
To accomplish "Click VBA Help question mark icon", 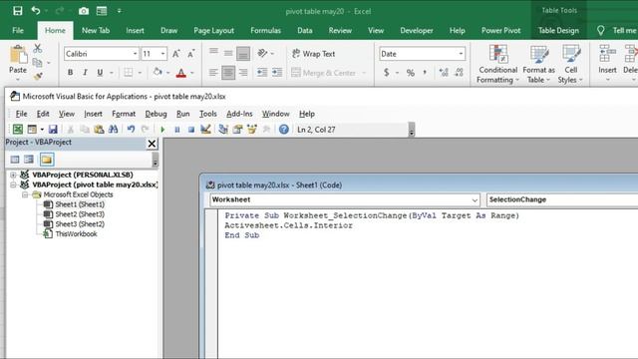I will tap(283, 130).
